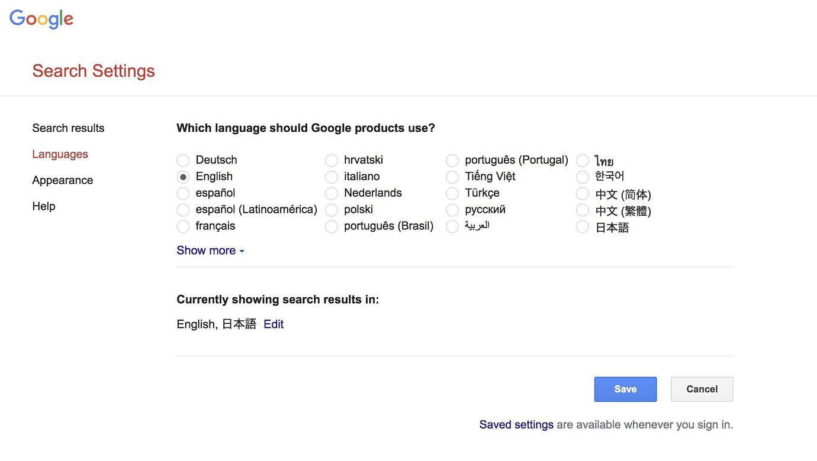The height and width of the screenshot is (461, 817).
Task: Open the Search results section
Action: pos(68,128)
